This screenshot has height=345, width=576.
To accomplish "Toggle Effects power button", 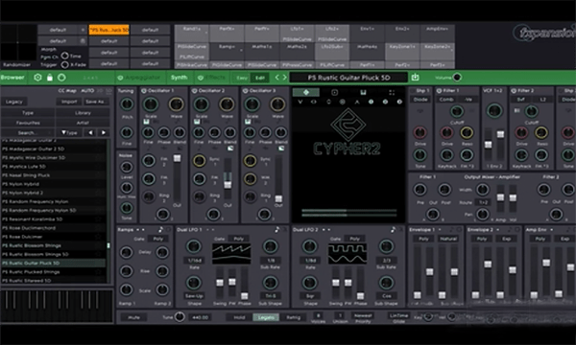I will coord(201,78).
